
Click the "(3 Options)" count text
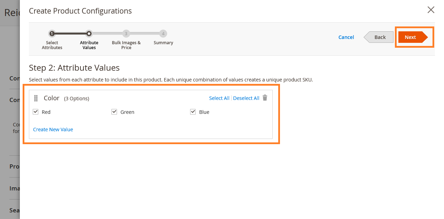click(77, 99)
